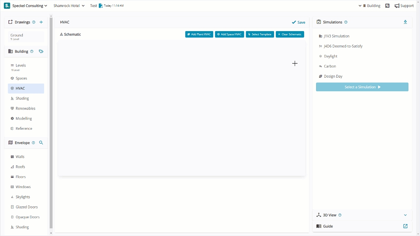Click the Add Plant HVAC button
420x236 pixels.
(x=199, y=34)
